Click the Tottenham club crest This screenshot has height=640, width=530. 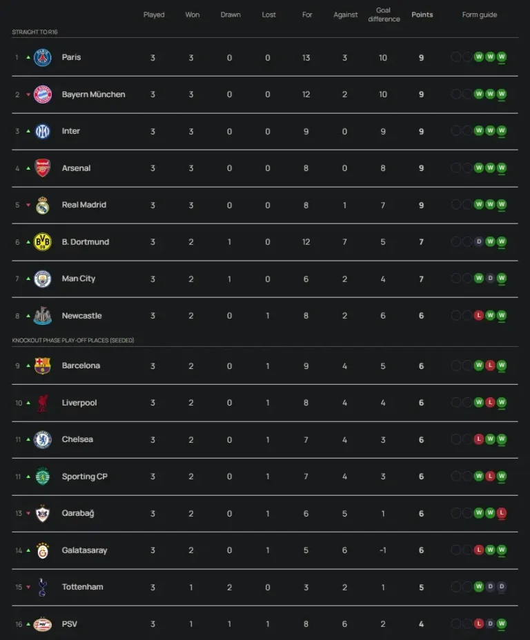click(x=43, y=587)
